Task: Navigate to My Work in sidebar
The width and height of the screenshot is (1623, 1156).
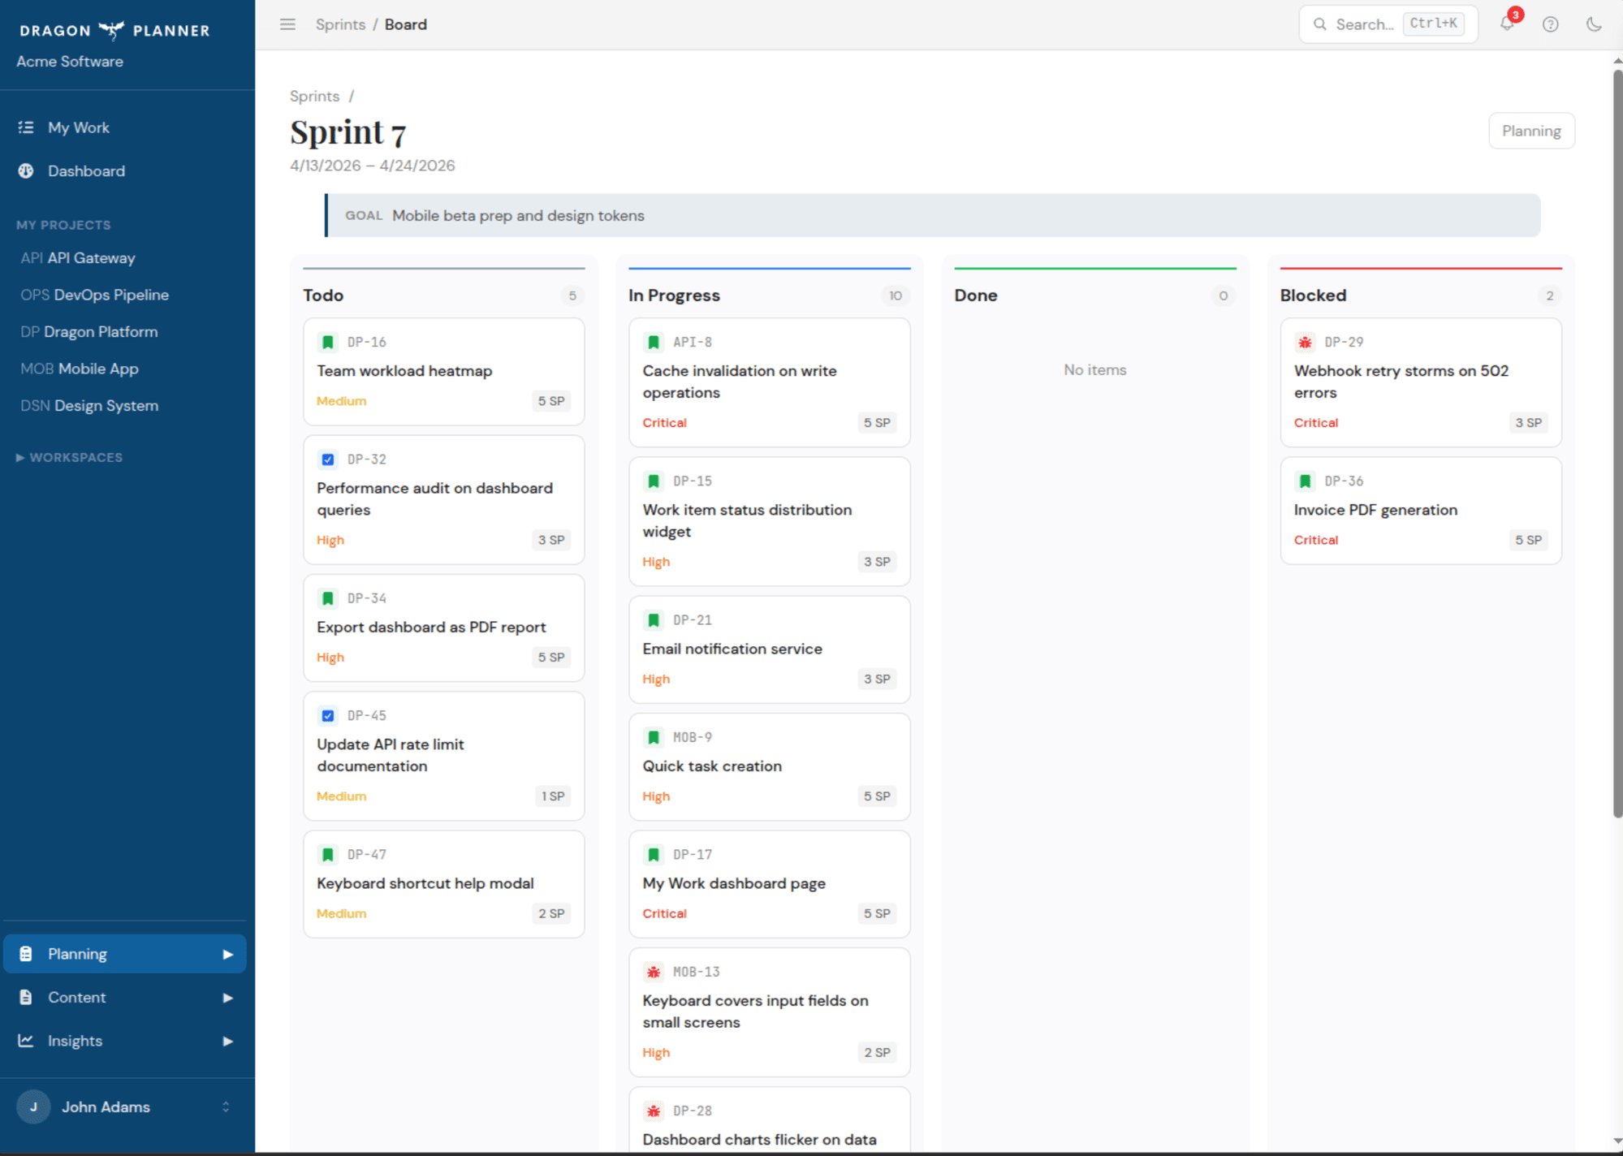Action: [78, 127]
